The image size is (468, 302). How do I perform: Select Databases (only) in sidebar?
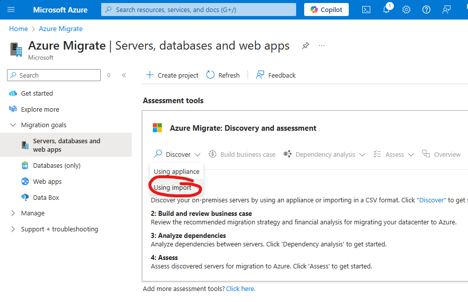point(57,165)
